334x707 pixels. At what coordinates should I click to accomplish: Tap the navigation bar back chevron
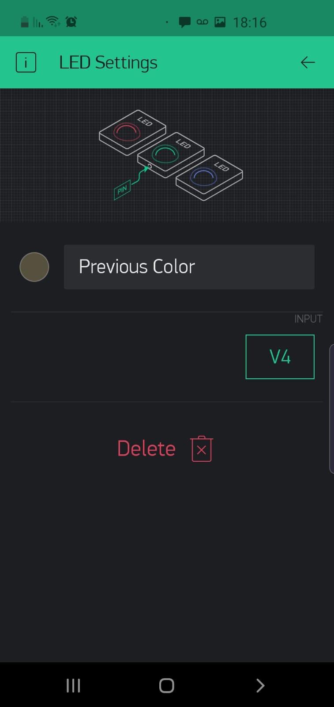260,685
